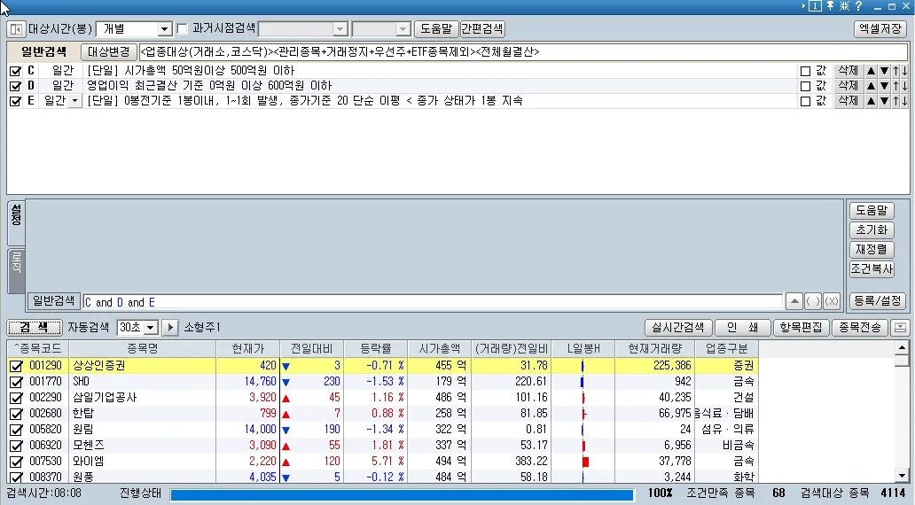Image resolution: width=915 pixels, height=505 pixels.
Task: Enable the 과거시점검색 checkbox
Action: (183, 29)
